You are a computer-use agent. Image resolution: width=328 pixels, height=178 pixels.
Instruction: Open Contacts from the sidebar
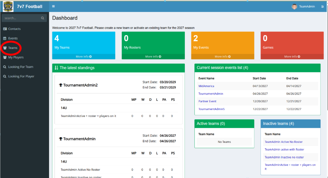coord(14,29)
